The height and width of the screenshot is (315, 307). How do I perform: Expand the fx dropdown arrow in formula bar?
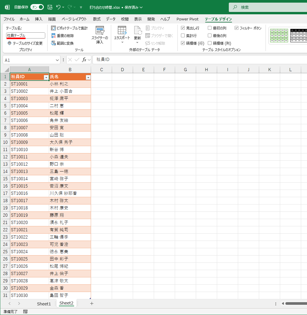(x=89, y=60)
